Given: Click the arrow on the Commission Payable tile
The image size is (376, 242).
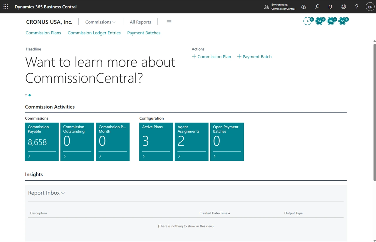Looking at the screenshot, I should tap(29, 156).
